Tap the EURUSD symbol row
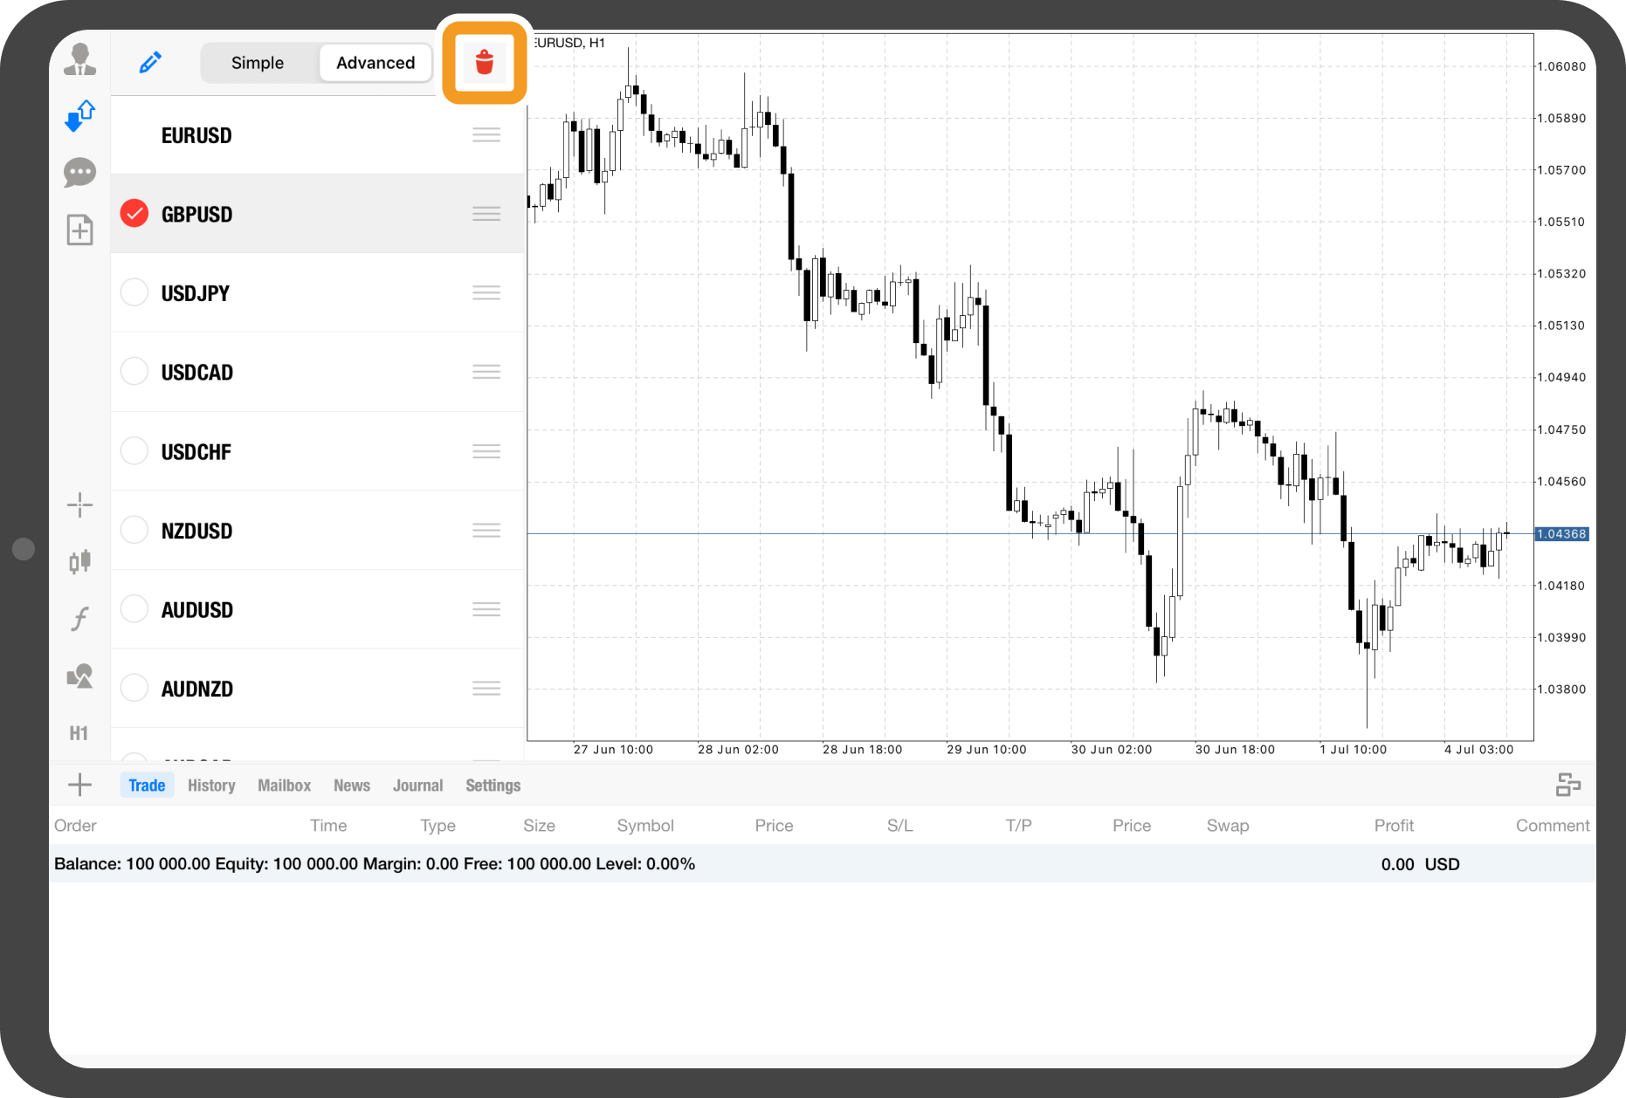The width and height of the screenshot is (1626, 1098). click(x=197, y=135)
